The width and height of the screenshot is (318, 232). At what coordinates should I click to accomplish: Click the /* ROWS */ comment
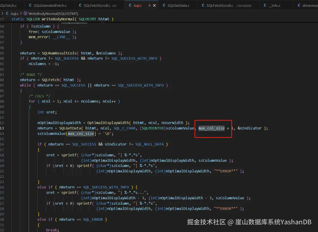(x=31, y=75)
